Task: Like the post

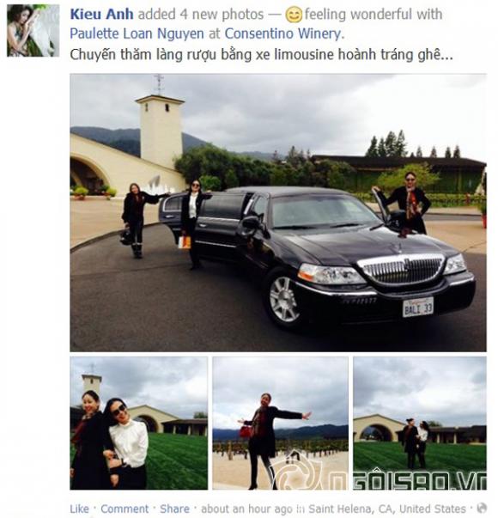Action: coord(80,509)
